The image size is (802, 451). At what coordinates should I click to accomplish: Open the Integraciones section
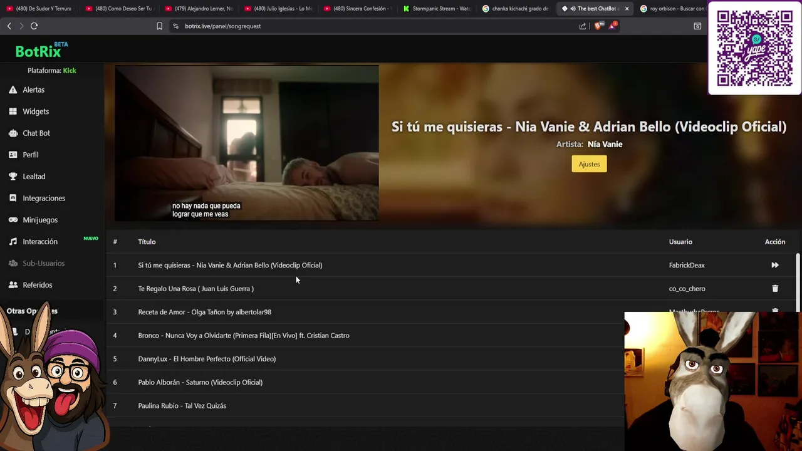coord(44,198)
